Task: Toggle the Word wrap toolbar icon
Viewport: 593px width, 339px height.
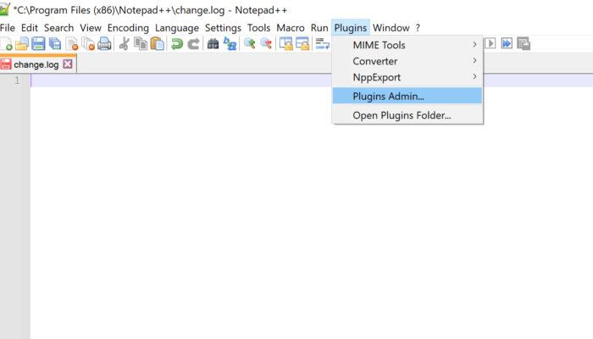Action: tap(322, 44)
